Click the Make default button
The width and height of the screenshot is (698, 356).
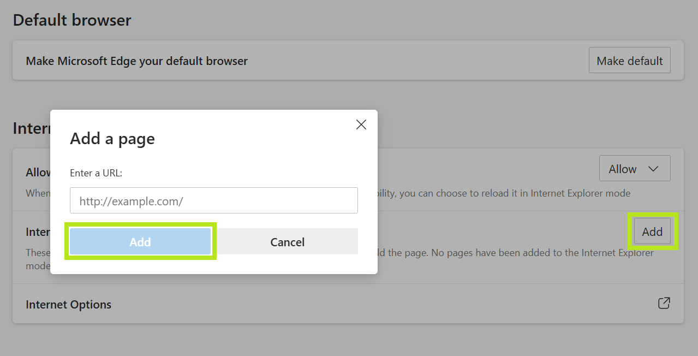click(x=630, y=61)
